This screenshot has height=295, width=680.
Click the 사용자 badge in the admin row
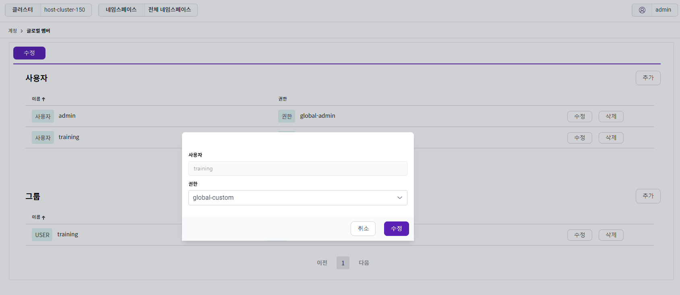(x=43, y=117)
